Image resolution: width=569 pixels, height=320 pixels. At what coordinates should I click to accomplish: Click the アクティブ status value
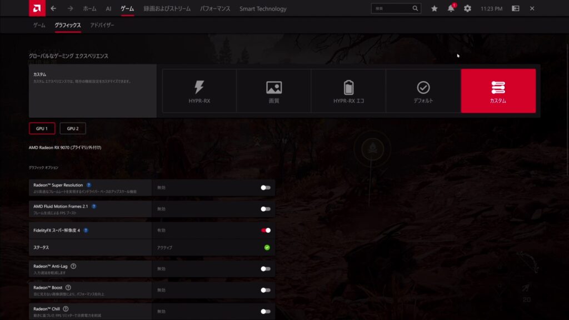coord(164,247)
